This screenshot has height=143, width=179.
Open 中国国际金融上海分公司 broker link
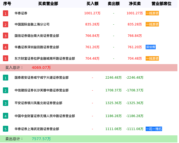[x=32, y=24]
